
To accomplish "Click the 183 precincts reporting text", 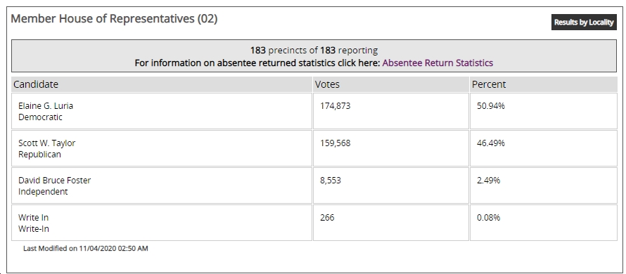I will coord(314,51).
